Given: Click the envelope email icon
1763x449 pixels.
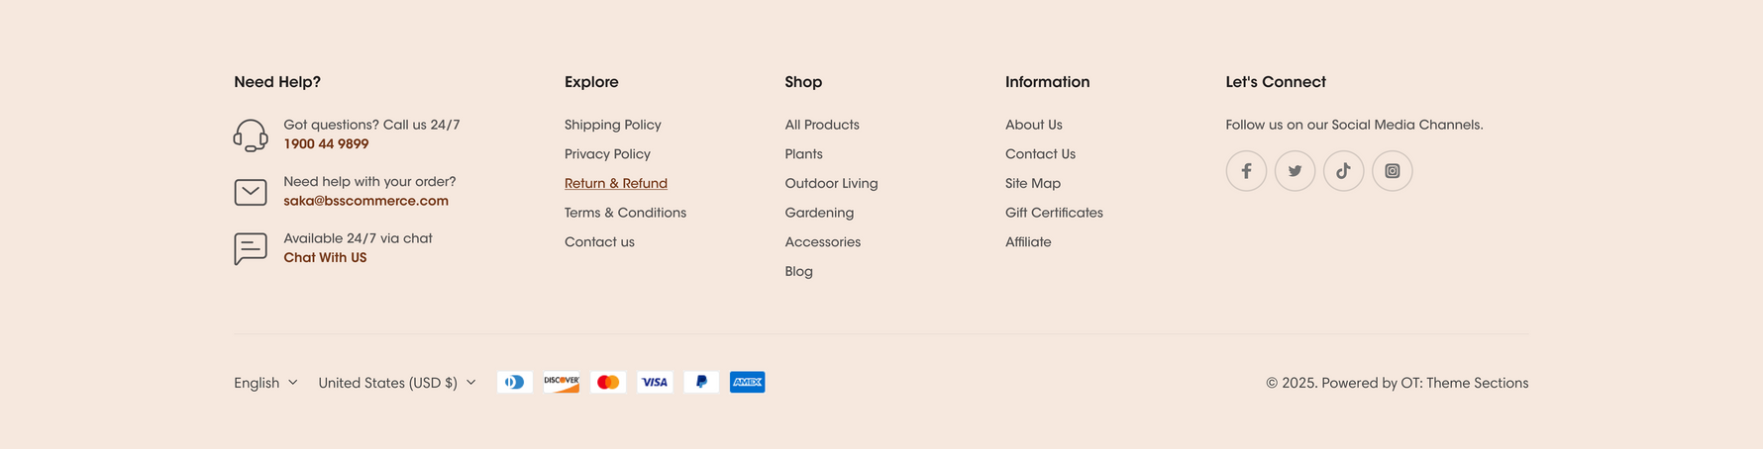Looking at the screenshot, I should point(251,192).
